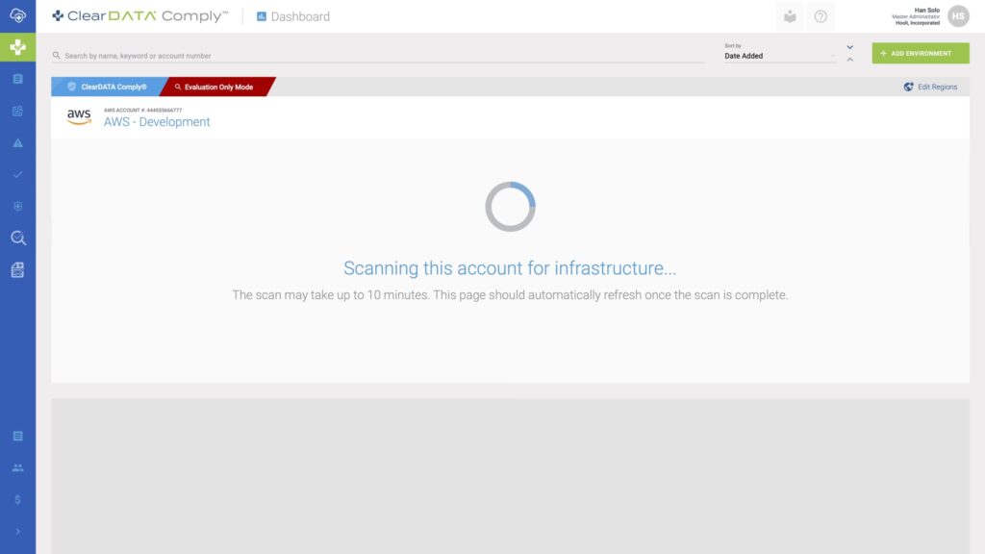Screen dimensions: 985x554
Task: Open the HS user avatar menu
Action: pyautogui.click(x=958, y=16)
